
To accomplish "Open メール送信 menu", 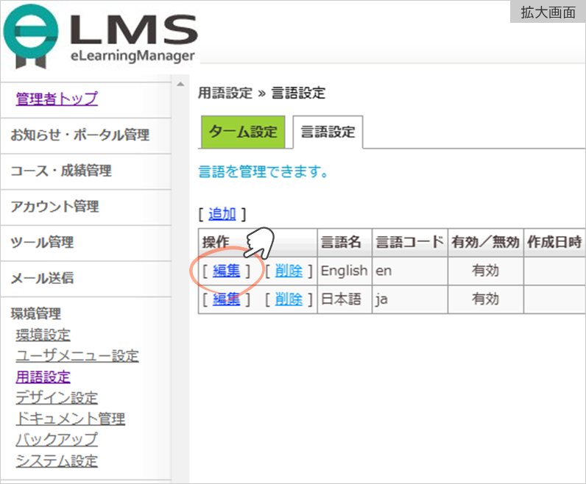I will pyautogui.click(x=42, y=278).
